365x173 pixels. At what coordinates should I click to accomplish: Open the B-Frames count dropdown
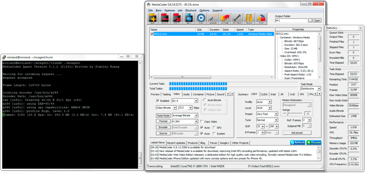(x=261, y=132)
